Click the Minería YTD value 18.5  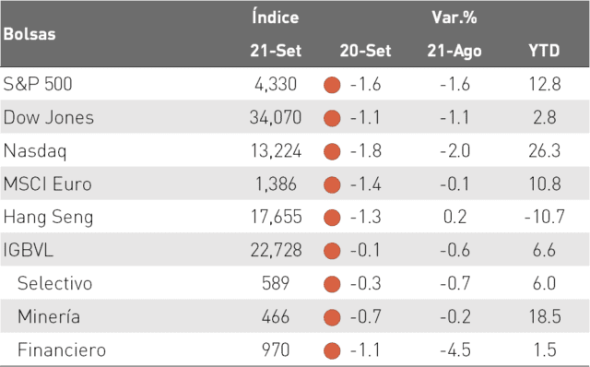[x=545, y=316]
